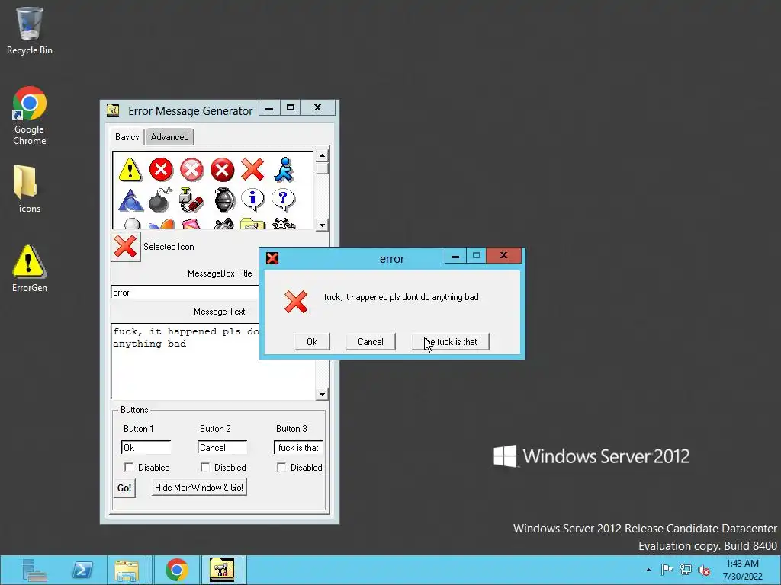Click the icon list scrollbar thumb
The width and height of the screenshot is (781, 585).
(322, 168)
